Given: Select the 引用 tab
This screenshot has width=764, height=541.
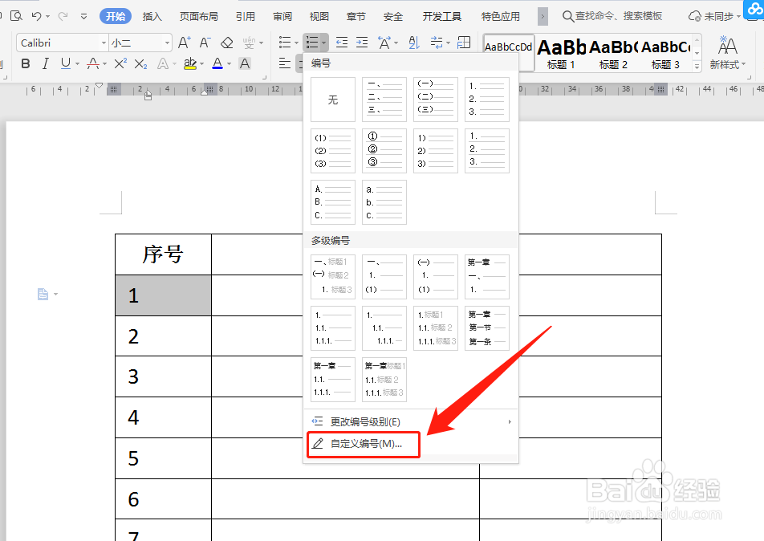Looking at the screenshot, I should click(x=245, y=16).
